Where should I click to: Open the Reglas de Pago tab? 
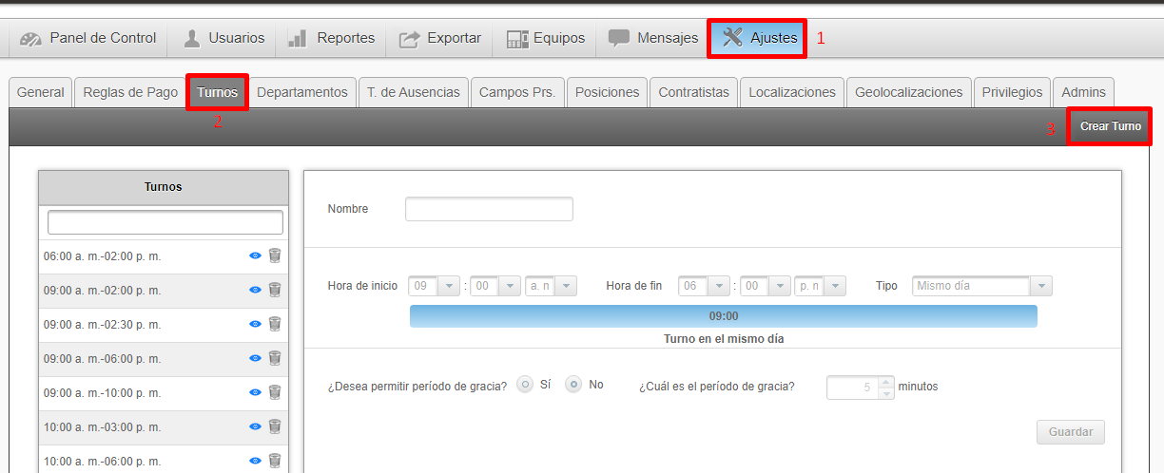(130, 92)
